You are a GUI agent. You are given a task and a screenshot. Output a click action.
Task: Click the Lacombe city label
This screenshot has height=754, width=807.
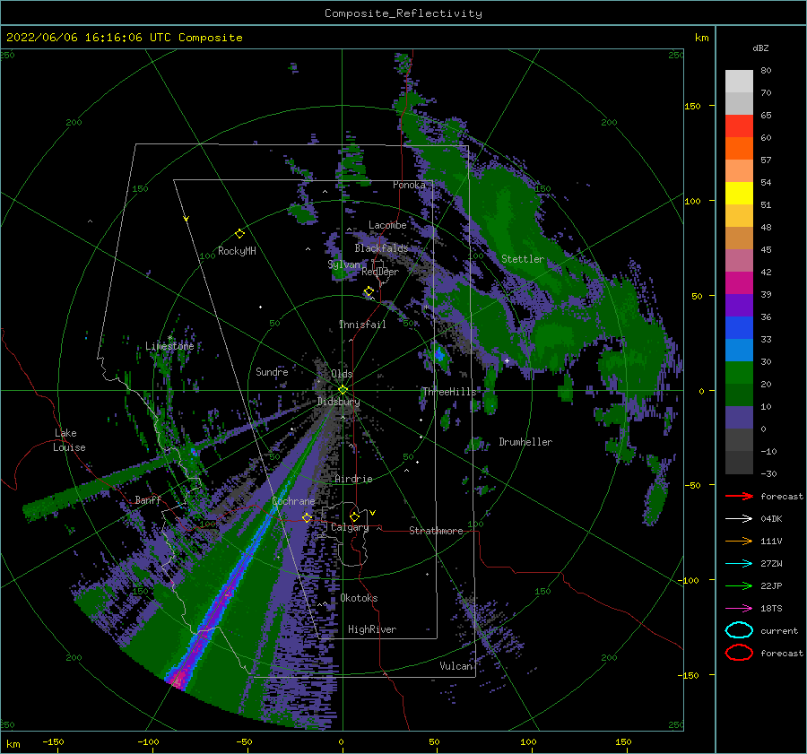click(x=387, y=225)
